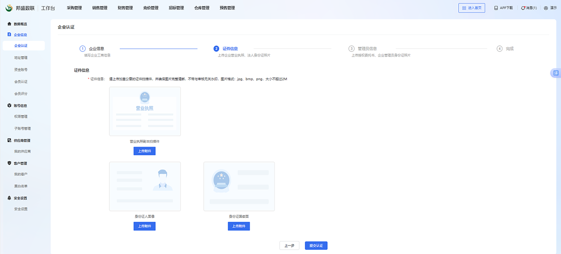Upload attachment for 营业执照副本扫描件

pos(144,151)
